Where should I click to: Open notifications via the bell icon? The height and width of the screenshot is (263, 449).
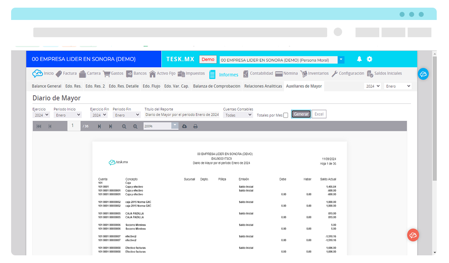pos(359,59)
